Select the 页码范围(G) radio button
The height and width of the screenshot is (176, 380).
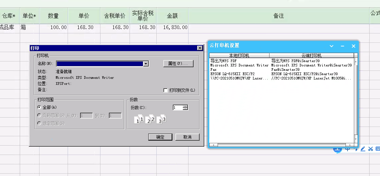coord(39,115)
